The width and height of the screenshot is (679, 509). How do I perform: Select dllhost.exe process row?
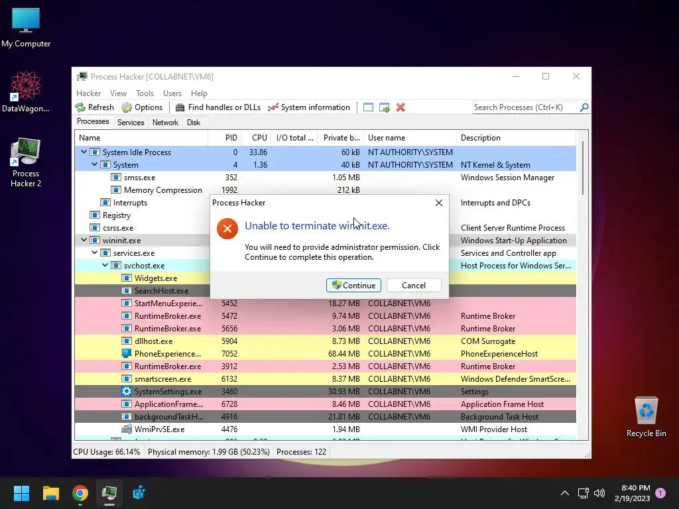pyautogui.click(x=326, y=341)
